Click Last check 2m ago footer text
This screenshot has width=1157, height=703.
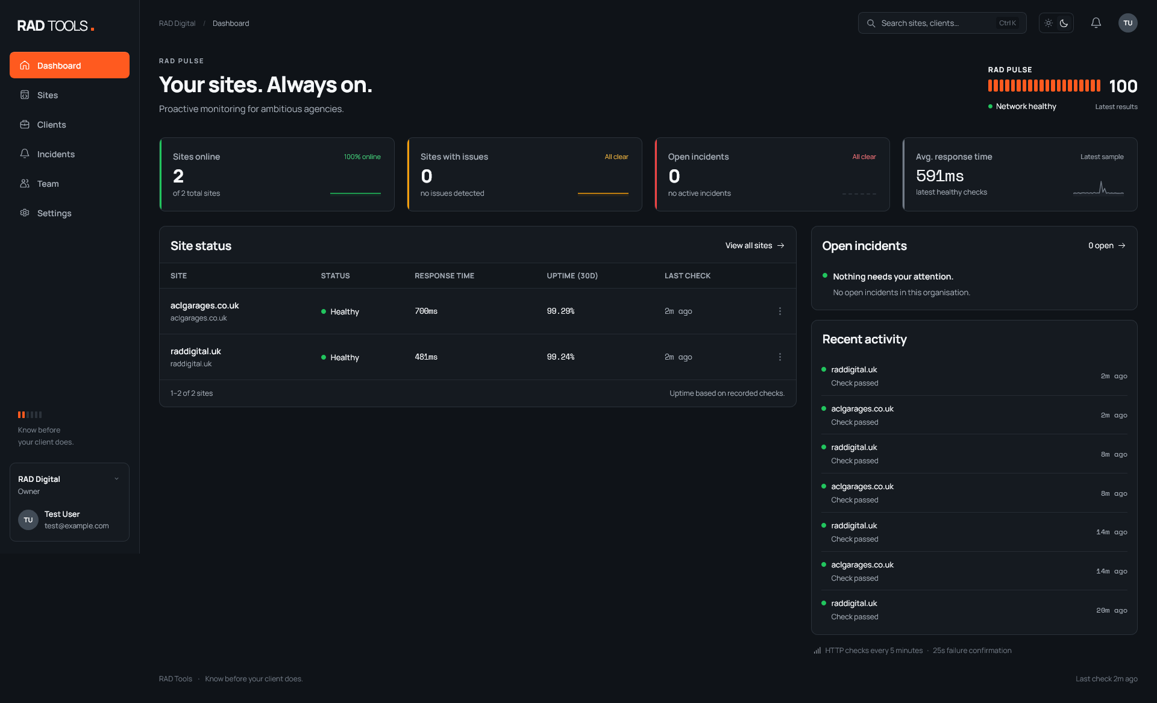1106,679
